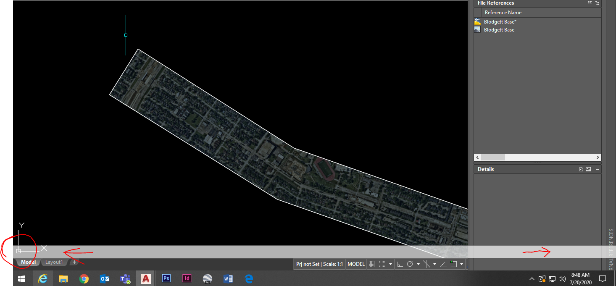Open InDesign from the taskbar
This screenshot has height=286, width=616.
pos(187,278)
